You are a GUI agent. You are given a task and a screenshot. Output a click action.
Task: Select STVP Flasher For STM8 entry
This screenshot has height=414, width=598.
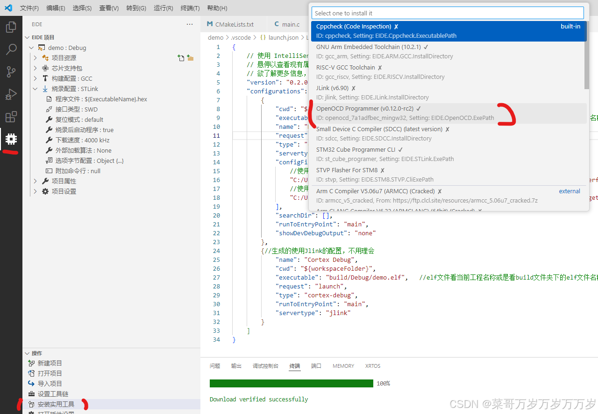point(448,175)
